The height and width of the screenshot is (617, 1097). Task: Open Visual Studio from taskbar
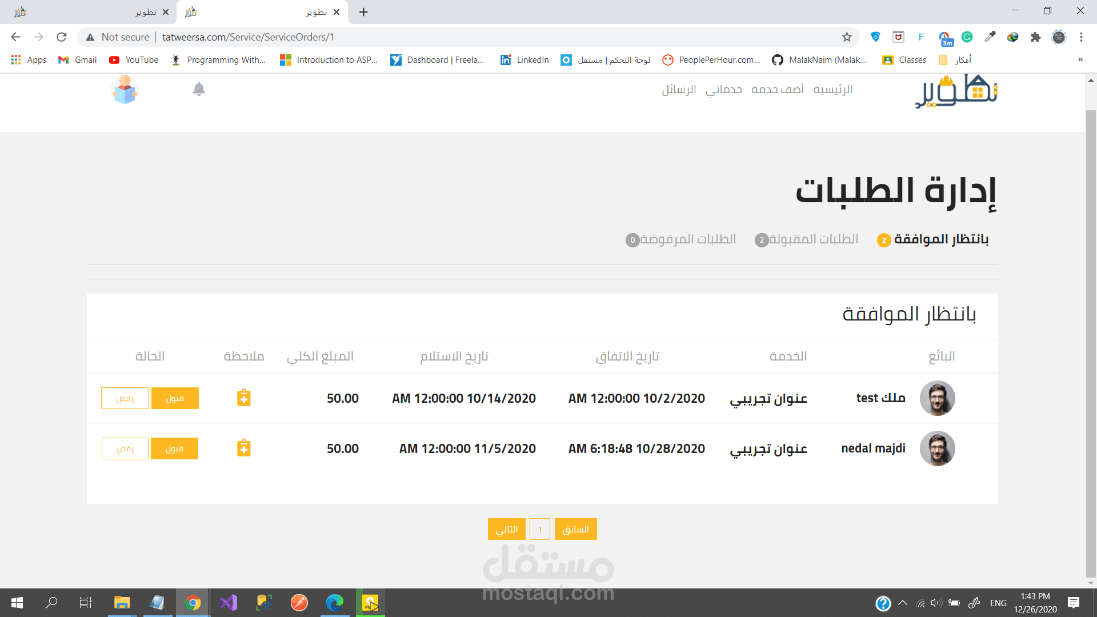[x=228, y=603]
